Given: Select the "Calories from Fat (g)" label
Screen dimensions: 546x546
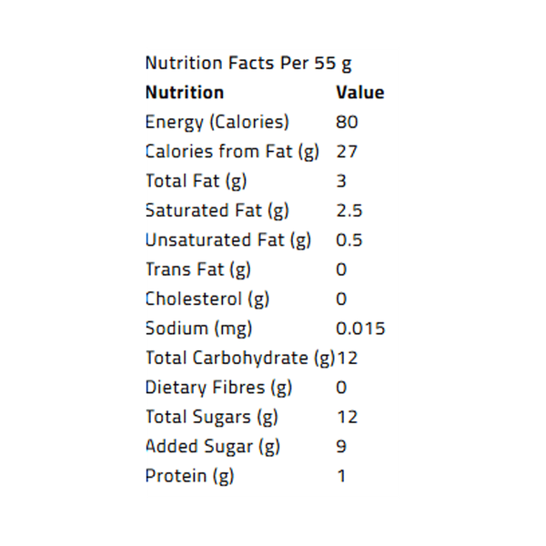Looking at the screenshot, I should click(x=232, y=151).
